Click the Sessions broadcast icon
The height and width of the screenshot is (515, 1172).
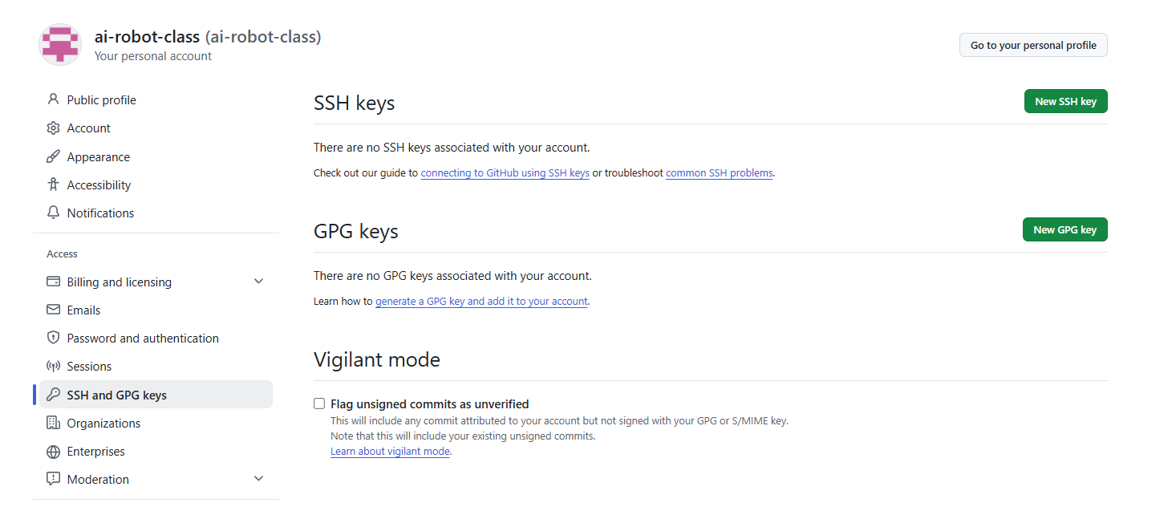(53, 366)
